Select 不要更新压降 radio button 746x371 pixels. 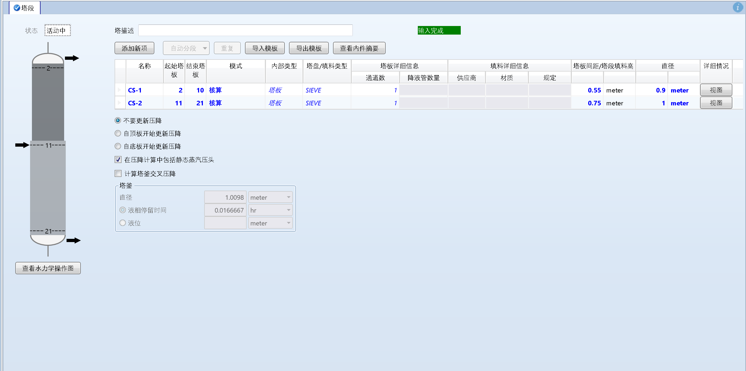click(118, 120)
